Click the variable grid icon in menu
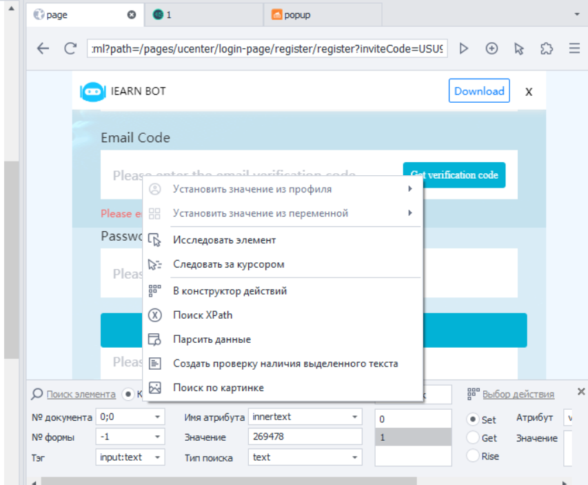Screen dimensions: 588x485 click(154, 213)
